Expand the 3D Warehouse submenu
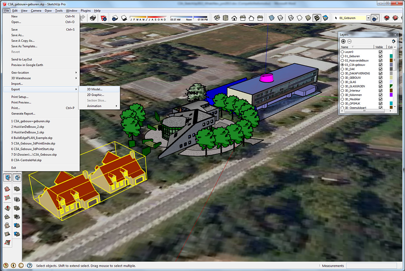 point(41,78)
